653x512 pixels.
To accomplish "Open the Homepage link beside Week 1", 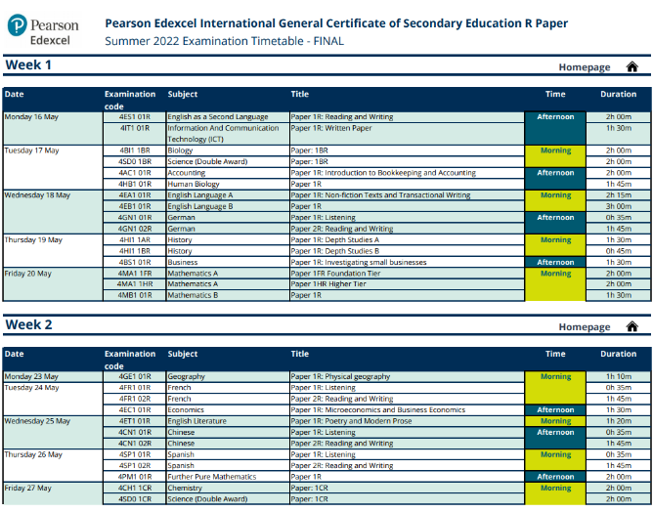I will tap(584, 67).
